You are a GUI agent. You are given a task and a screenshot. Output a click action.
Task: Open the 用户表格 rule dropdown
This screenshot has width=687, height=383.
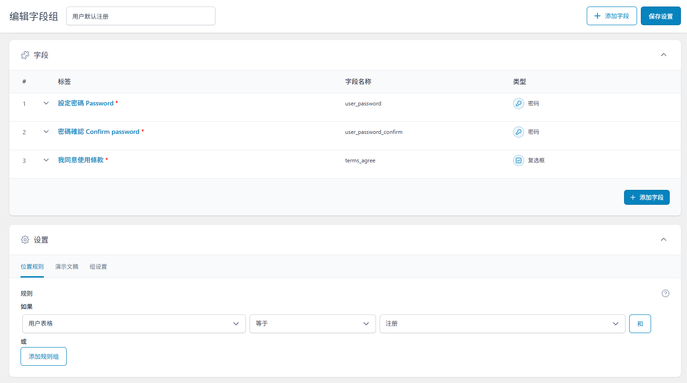[x=134, y=324]
